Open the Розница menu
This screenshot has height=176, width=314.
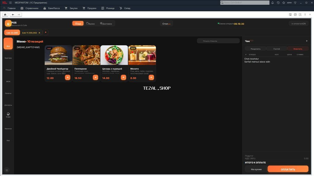108,8
